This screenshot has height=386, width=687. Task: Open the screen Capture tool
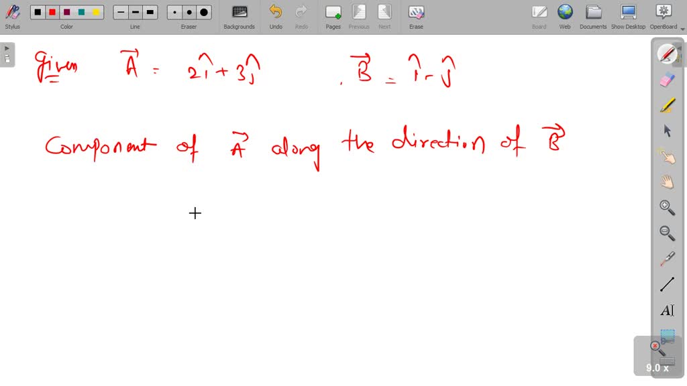coord(668,336)
